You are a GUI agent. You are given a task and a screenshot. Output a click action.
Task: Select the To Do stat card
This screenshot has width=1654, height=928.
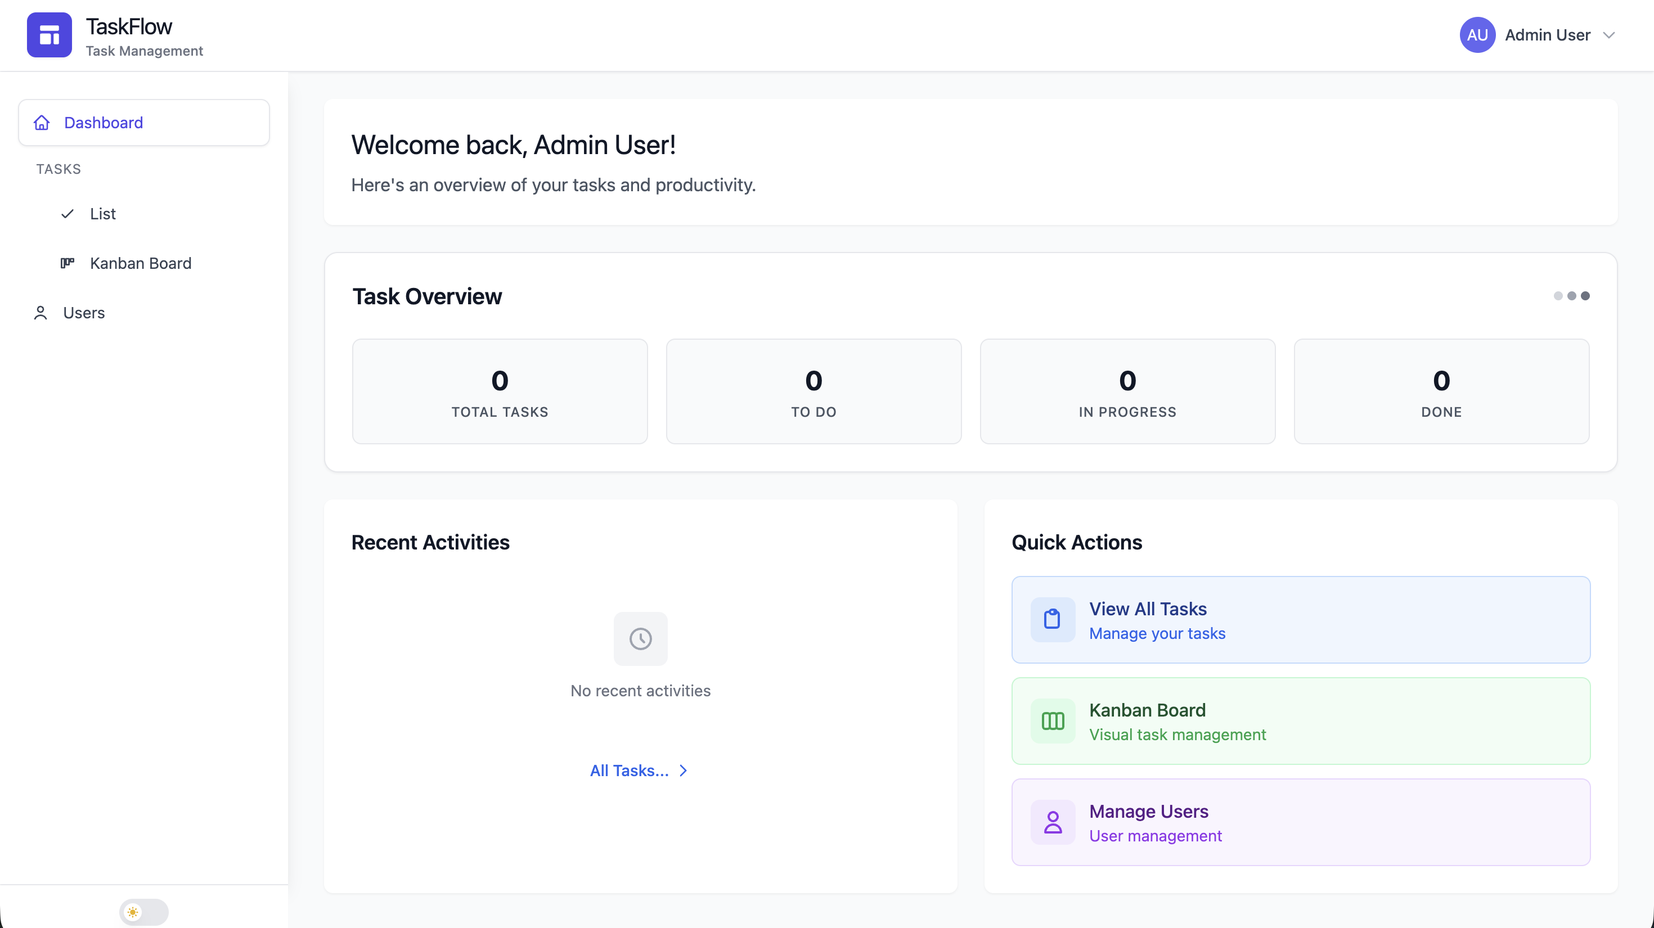(x=813, y=391)
